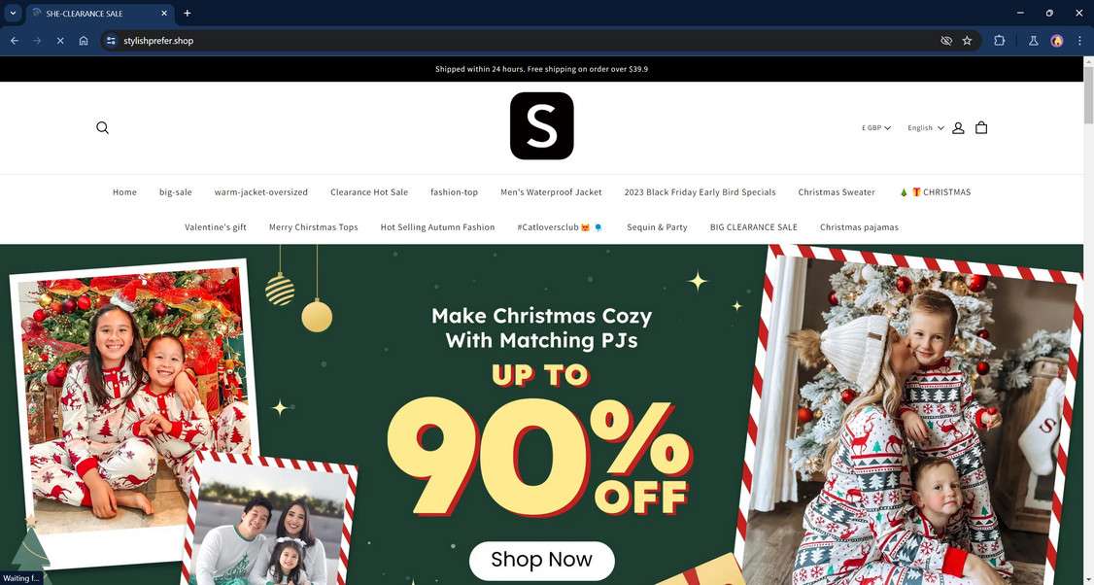
Task: Open the site search magnifier icon
Action: point(103,127)
